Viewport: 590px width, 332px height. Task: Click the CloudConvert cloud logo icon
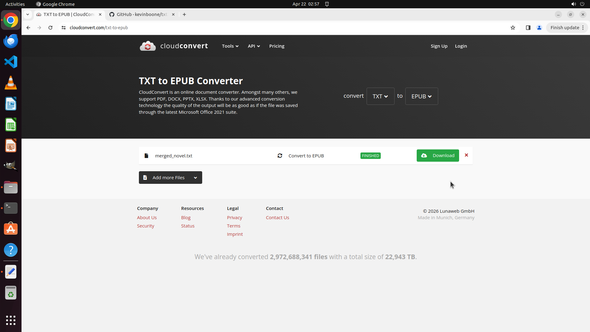click(147, 46)
